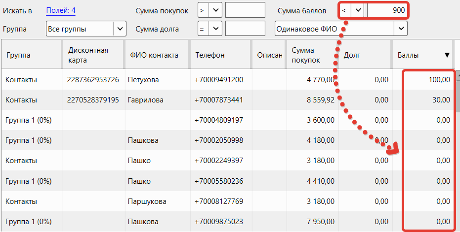Screen dimensions: 460x232
Task: Sort by the Долг column header
Action: (x=365, y=55)
